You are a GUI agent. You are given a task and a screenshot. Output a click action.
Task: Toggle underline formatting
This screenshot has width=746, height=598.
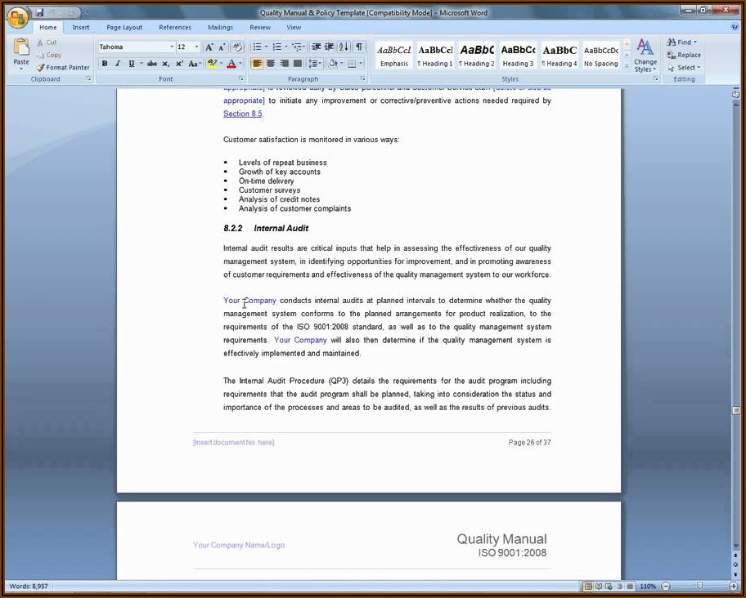tap(131, 64)
